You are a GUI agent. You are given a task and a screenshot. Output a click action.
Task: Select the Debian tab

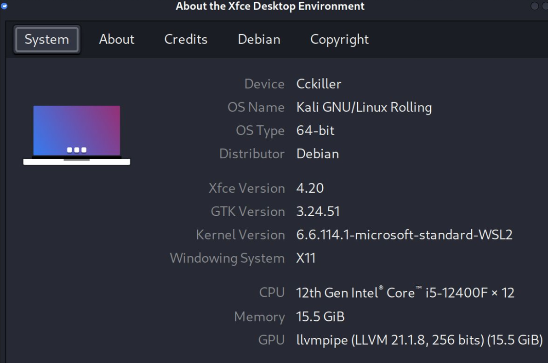click(x=259, y=39)
